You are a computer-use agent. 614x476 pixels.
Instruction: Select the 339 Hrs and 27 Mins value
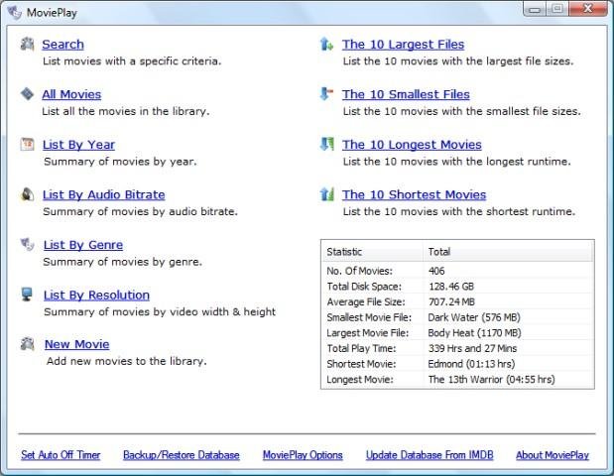click(472, 348)
